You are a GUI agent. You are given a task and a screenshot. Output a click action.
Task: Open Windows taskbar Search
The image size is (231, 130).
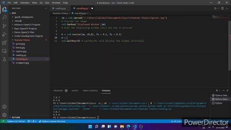[x=96, y=126]
